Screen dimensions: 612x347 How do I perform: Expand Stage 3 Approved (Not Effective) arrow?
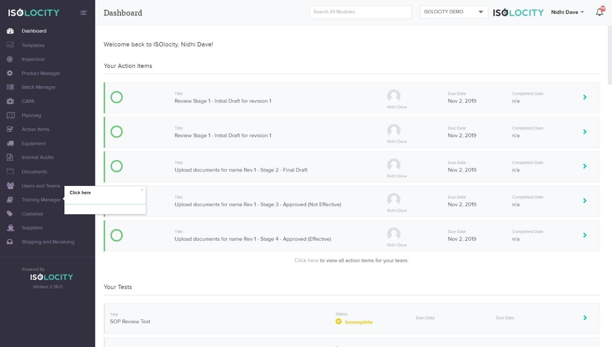tap(584, 201)
